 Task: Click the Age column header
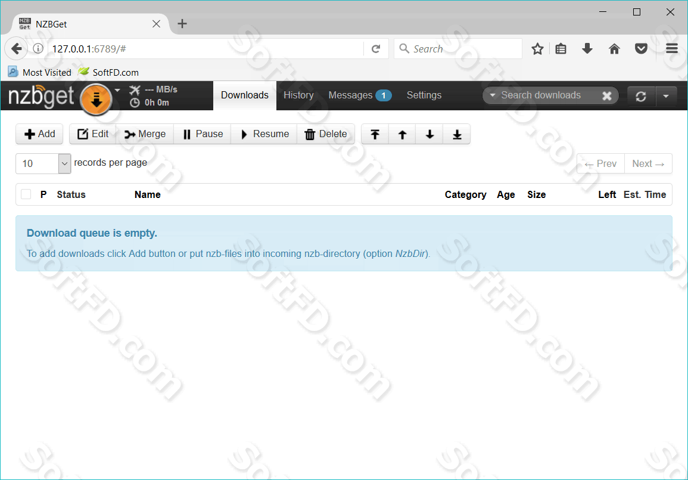tap(506, 194)
